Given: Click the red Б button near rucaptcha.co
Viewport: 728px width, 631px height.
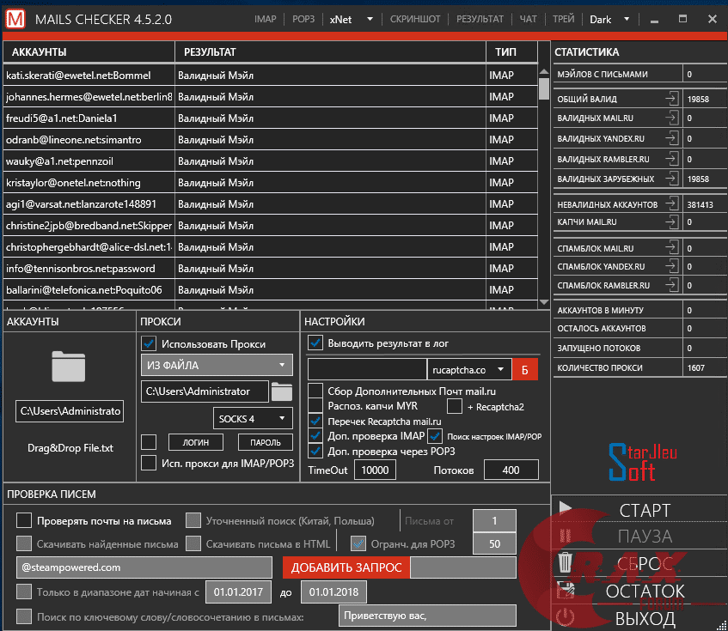Looking at the screenshot, I should [523, 368].
